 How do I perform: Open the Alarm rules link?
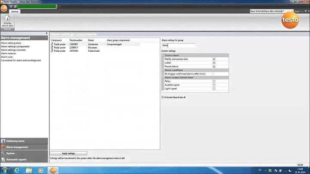(x=7, y=57)
